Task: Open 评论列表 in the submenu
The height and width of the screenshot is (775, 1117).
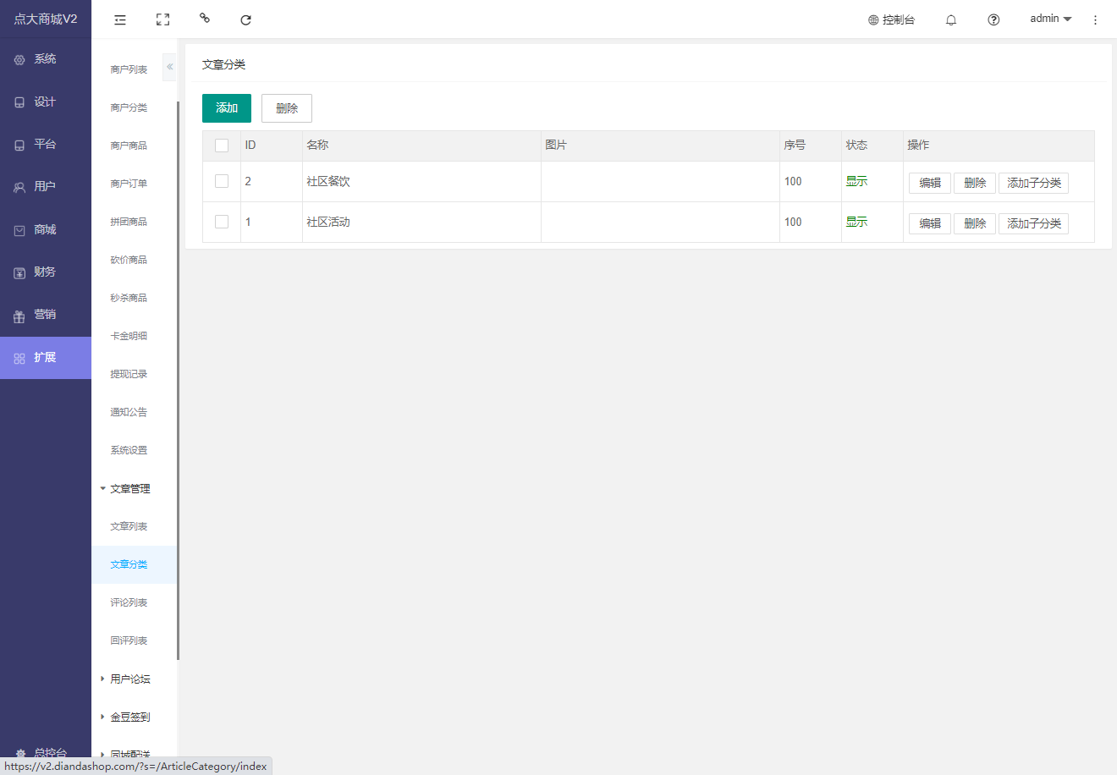Action: (129, 602)
